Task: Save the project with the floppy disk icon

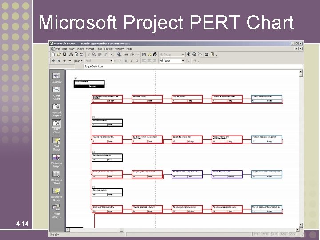Action: click(x=64, y=55)
